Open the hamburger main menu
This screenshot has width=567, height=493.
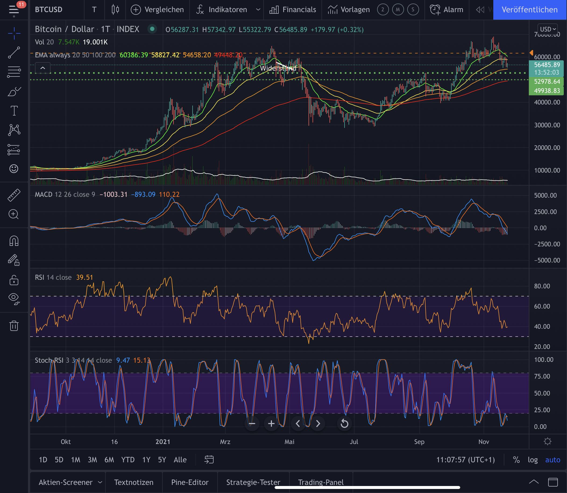click(14, 10)
